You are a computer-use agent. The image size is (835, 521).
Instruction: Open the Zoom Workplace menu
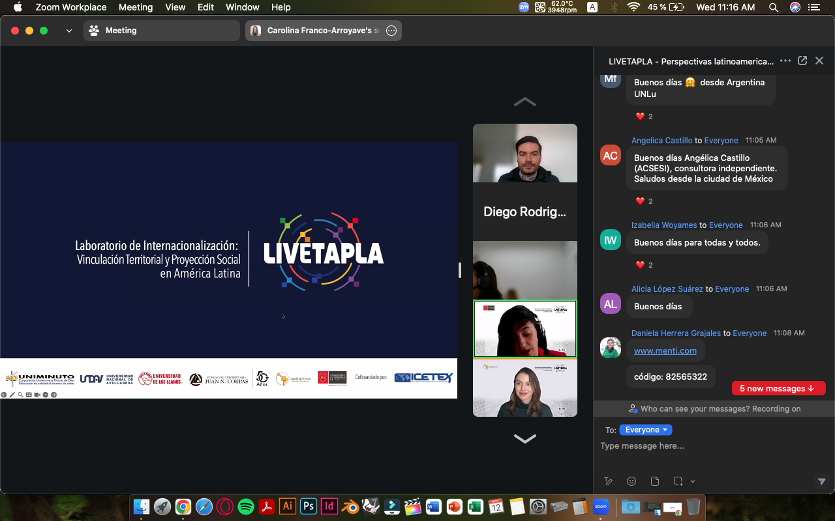tap(71, 7)
